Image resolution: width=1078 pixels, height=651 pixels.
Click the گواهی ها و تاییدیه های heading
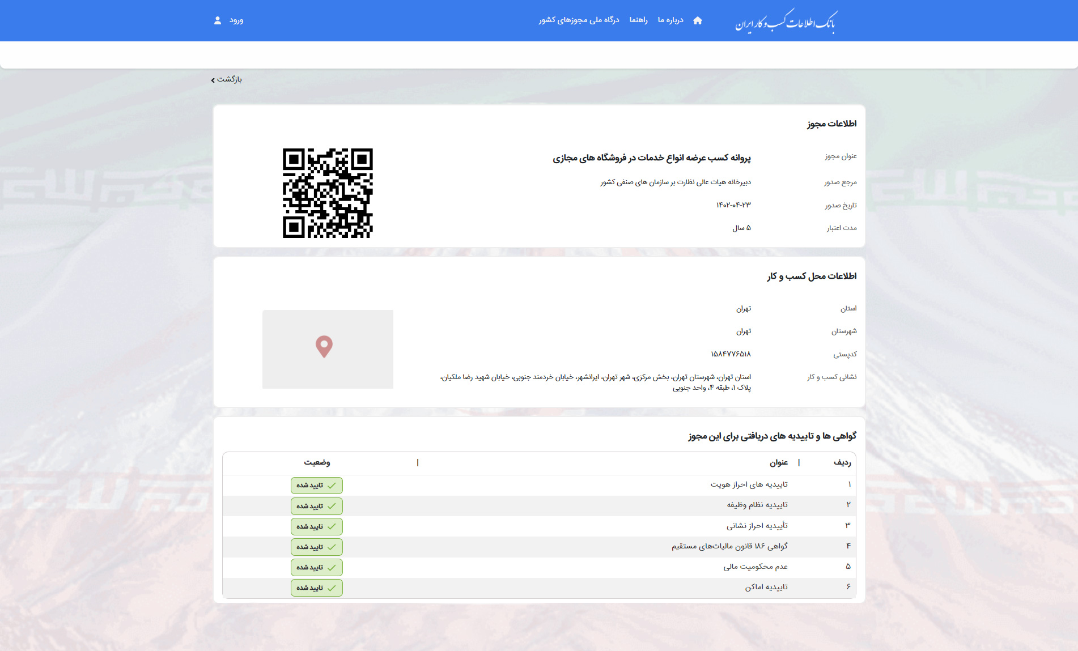point(773,436)
